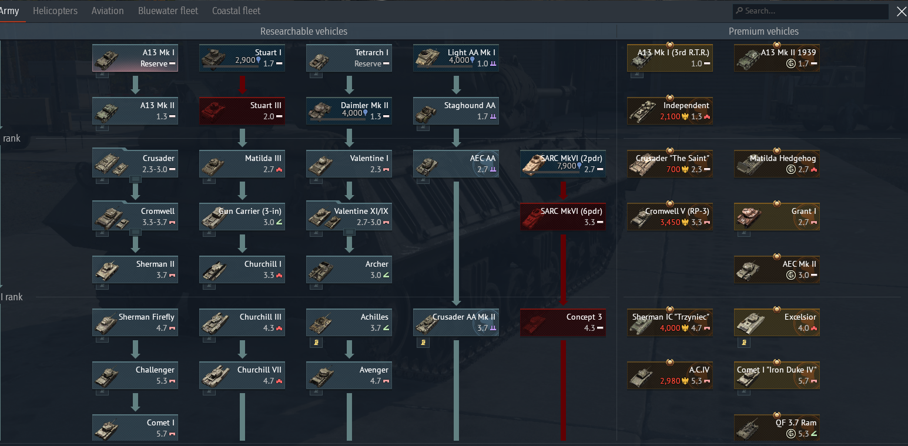
Task: Select premium Grant I tank
Action: tap(777, 217)
